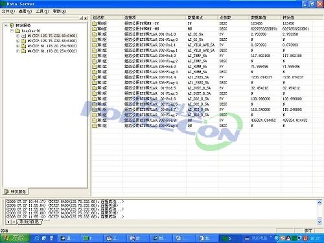The width and height of the screenshot is (324, 243).
Task: Click the log entry dated 2009.07.27 10:44:17
Action: (x=65, y=202)
